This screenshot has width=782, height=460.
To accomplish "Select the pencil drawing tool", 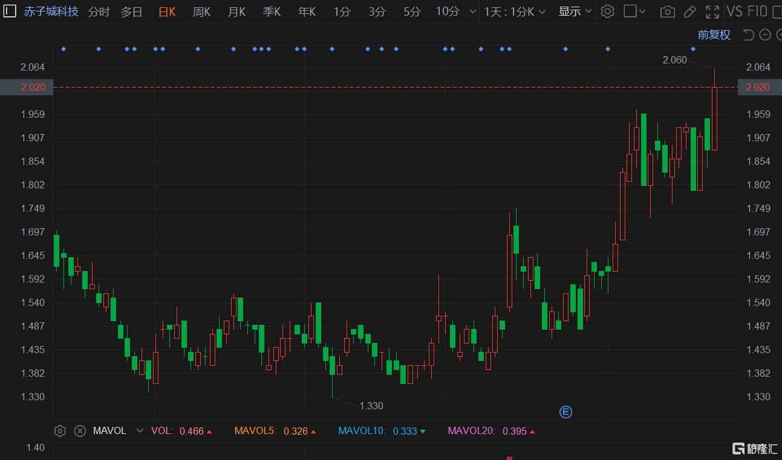I will (x=689, y=11).
